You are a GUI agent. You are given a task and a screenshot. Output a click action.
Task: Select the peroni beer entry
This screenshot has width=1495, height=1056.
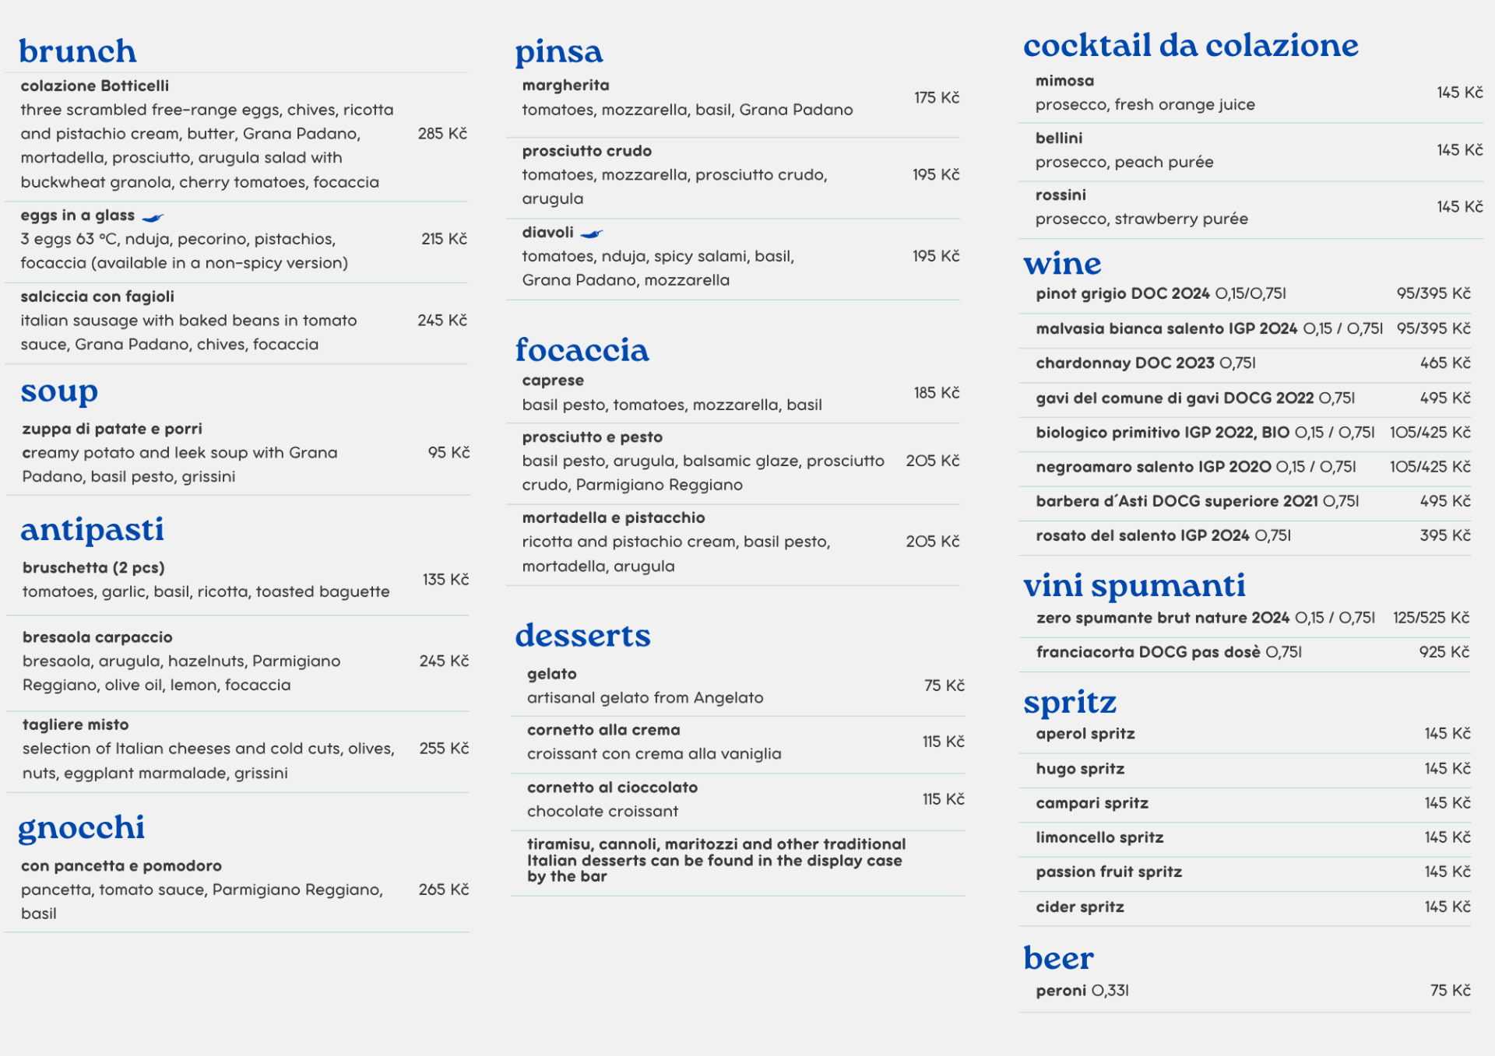(1082, 991)
